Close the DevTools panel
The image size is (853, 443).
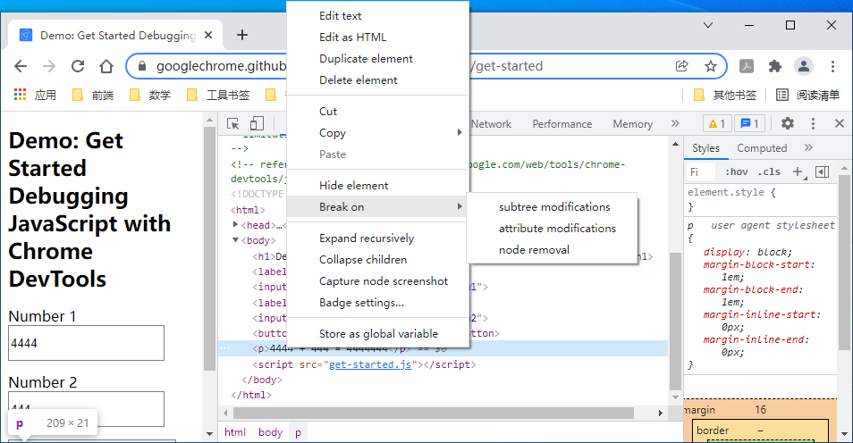(x=839, y=124)
